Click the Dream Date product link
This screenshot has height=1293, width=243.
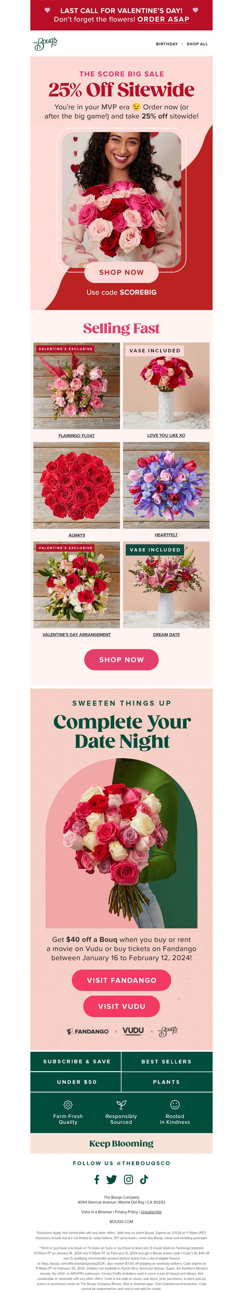click(x=166, y=634)
